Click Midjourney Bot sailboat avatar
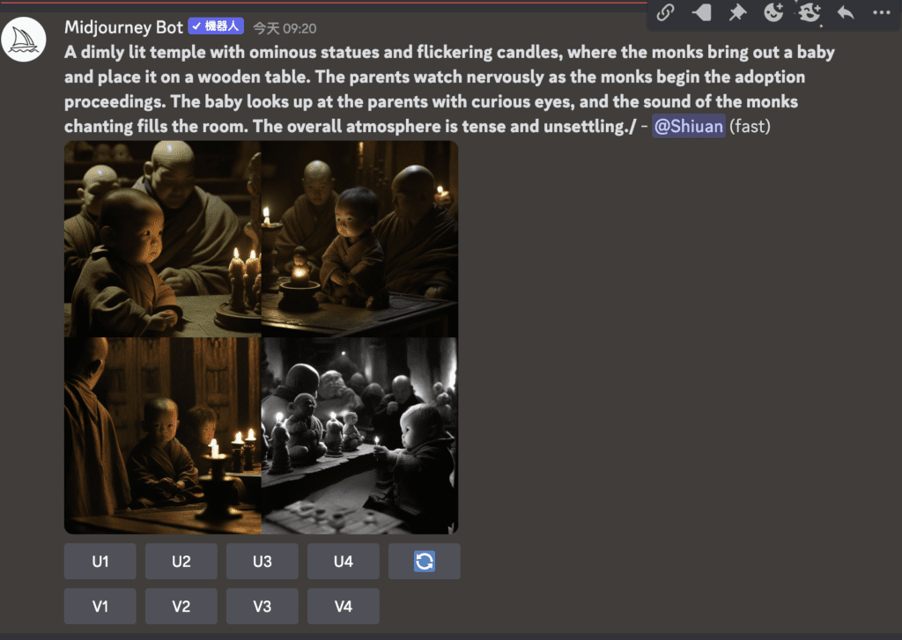 [24, 39]
